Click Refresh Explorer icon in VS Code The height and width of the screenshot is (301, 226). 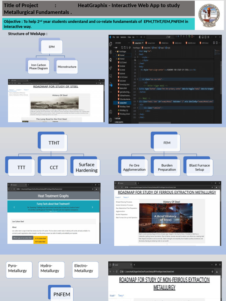(127, 47)
